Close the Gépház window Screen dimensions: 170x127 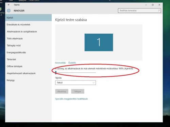(x=159, y=5)
